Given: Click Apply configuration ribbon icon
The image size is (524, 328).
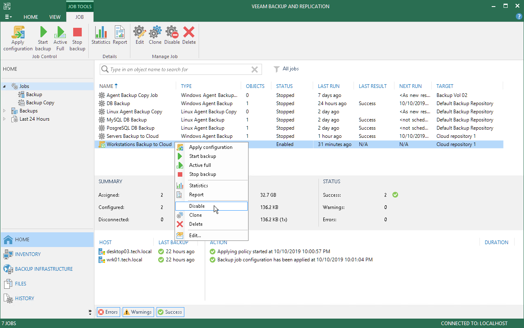Looking at the screenshot, I should click(18, 38).
